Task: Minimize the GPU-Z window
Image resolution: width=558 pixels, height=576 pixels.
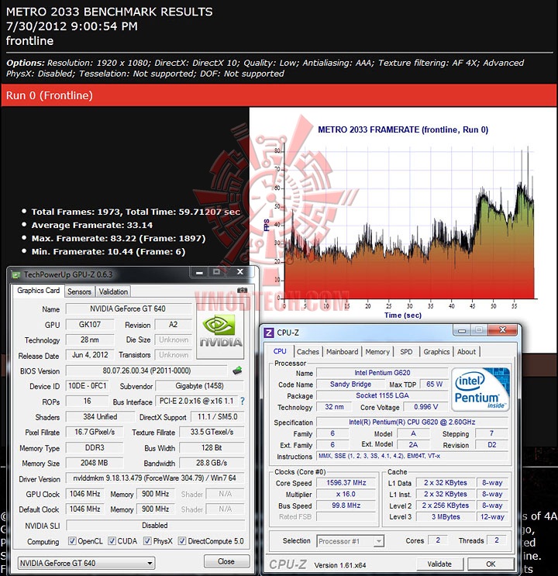Action: click(x=199, y=272)
